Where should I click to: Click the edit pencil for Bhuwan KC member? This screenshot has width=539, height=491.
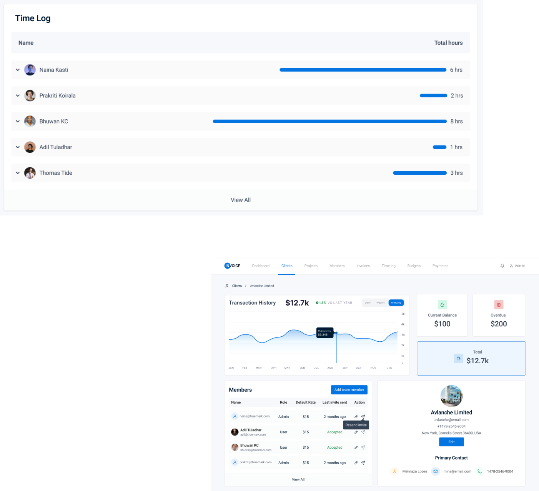click(356, 448)
